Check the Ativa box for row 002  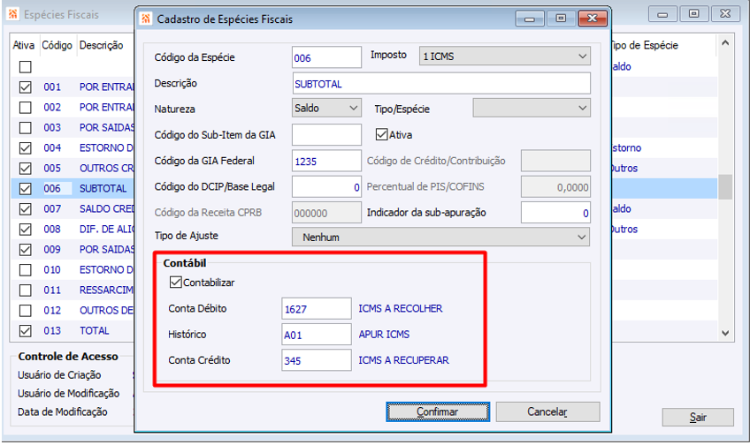(x=25, y=108)
